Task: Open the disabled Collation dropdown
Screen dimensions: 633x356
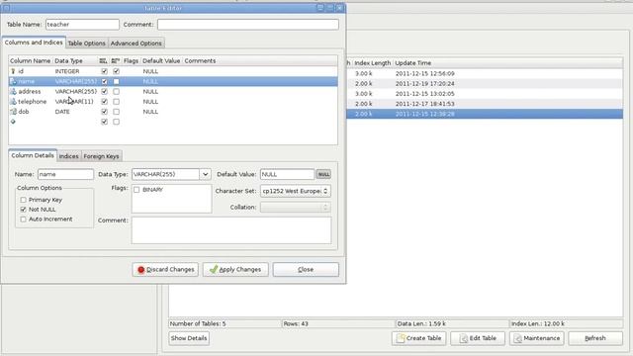Action: click(296, 208)
